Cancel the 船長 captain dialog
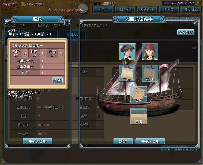This screenshot has width=203, height=165. (37, 141)
